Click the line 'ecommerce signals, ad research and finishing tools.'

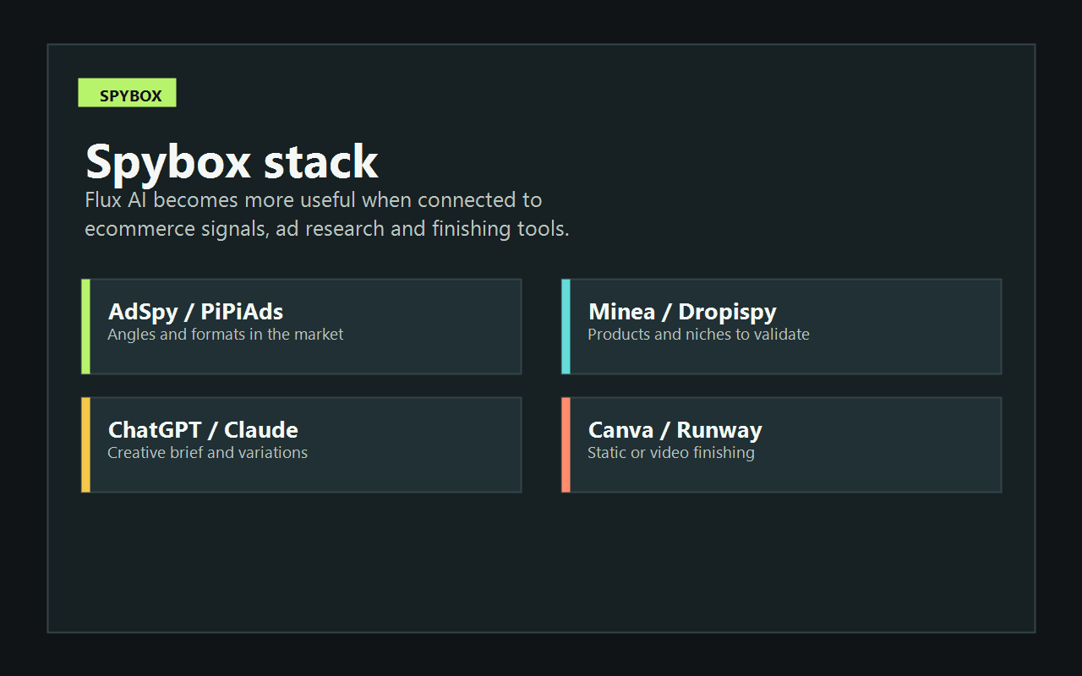[x=327, y=229]
